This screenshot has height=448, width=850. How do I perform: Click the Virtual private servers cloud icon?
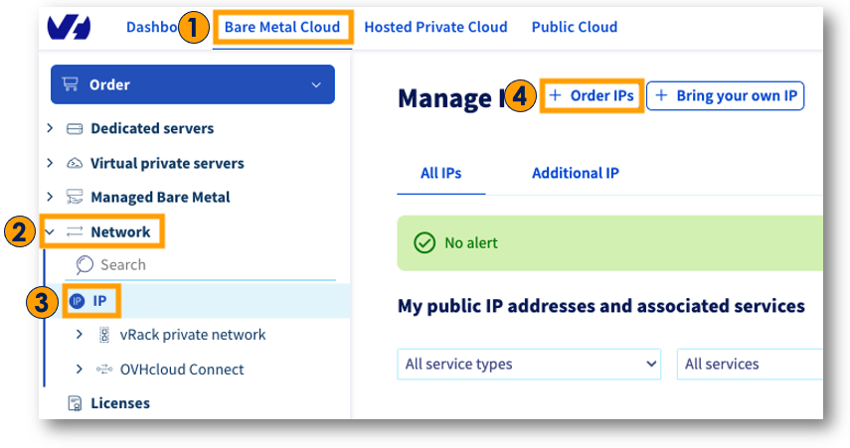75,163
